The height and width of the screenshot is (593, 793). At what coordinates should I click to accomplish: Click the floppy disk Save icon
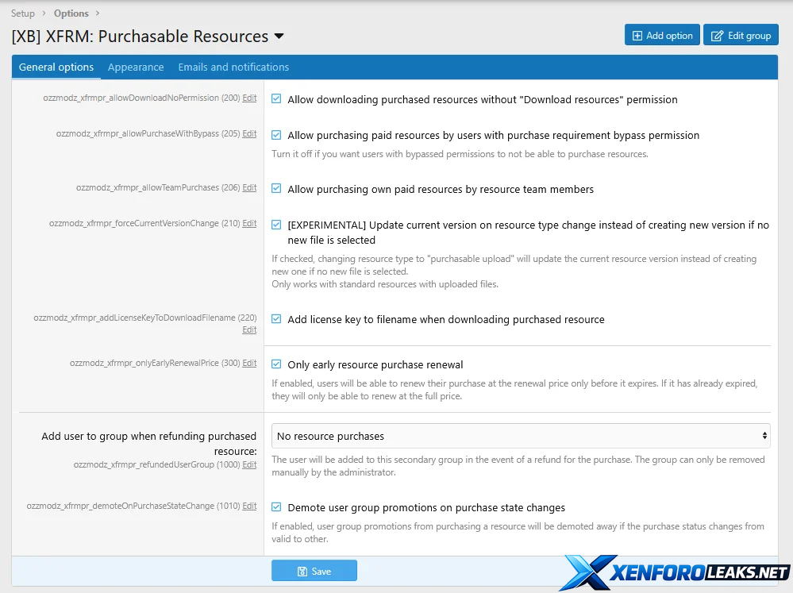coord(302,571)
